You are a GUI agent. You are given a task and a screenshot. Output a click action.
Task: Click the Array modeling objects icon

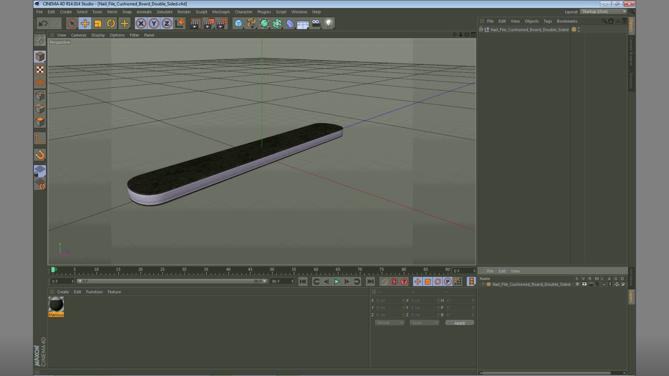(277, 23)
